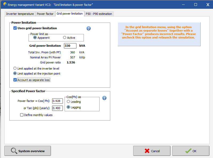This screenshot has height=158, width=213.
Task: Select Apparent power limit option
Action: coord(35,38)
